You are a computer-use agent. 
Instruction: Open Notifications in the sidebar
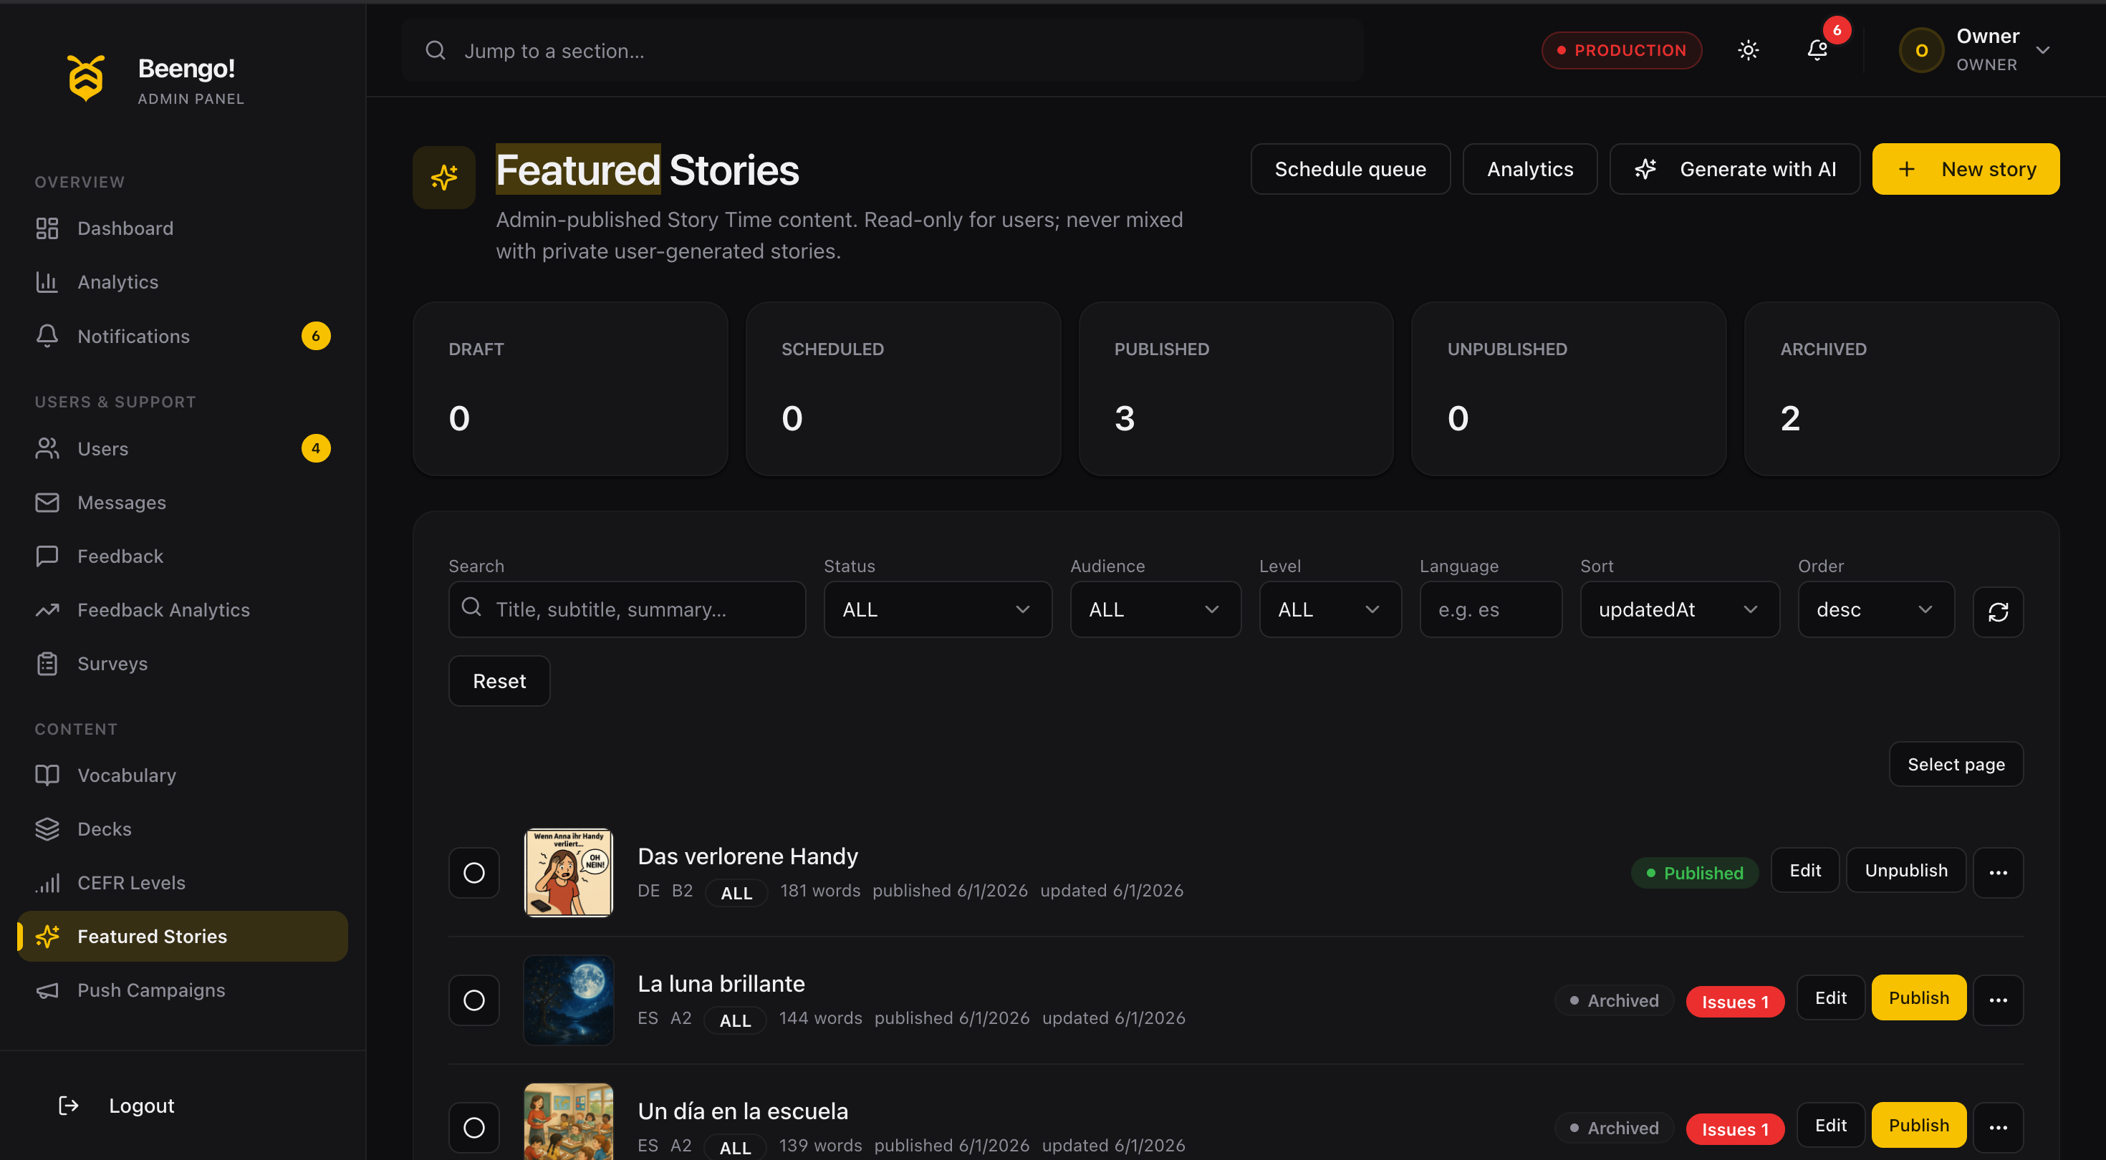pos(183,336)
